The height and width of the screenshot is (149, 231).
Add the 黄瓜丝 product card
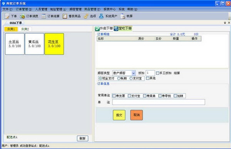(x=35, y=44)
